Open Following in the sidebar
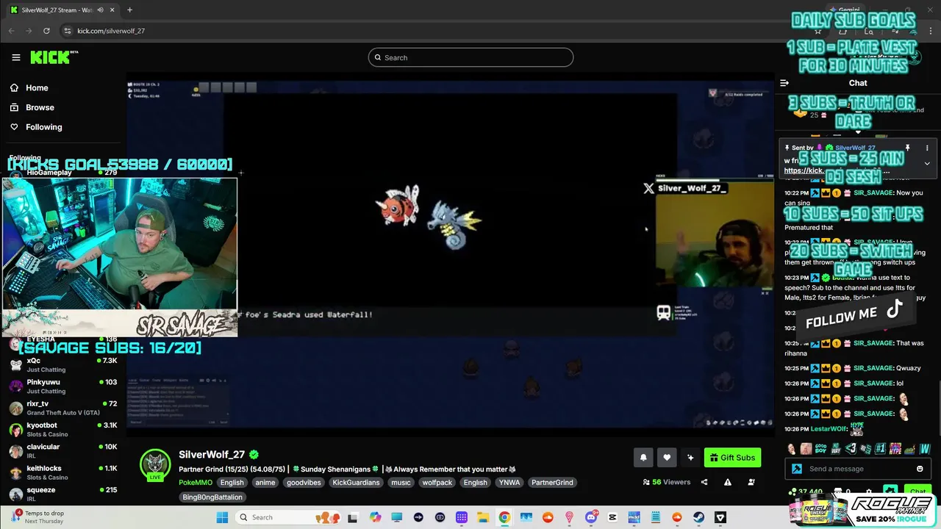Image resolution: width=941 pixels, height=529 pixels. (x=44, y=127)
